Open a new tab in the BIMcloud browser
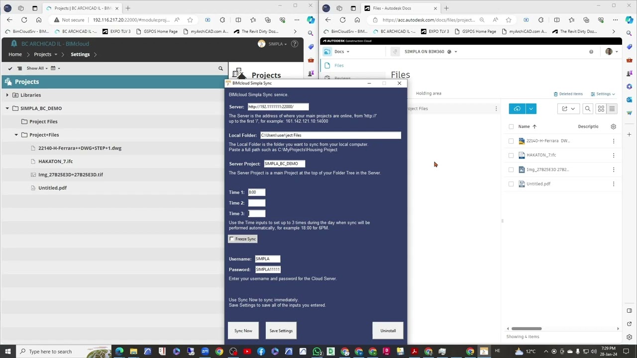The image size is (637, 358). click(127, 8)
